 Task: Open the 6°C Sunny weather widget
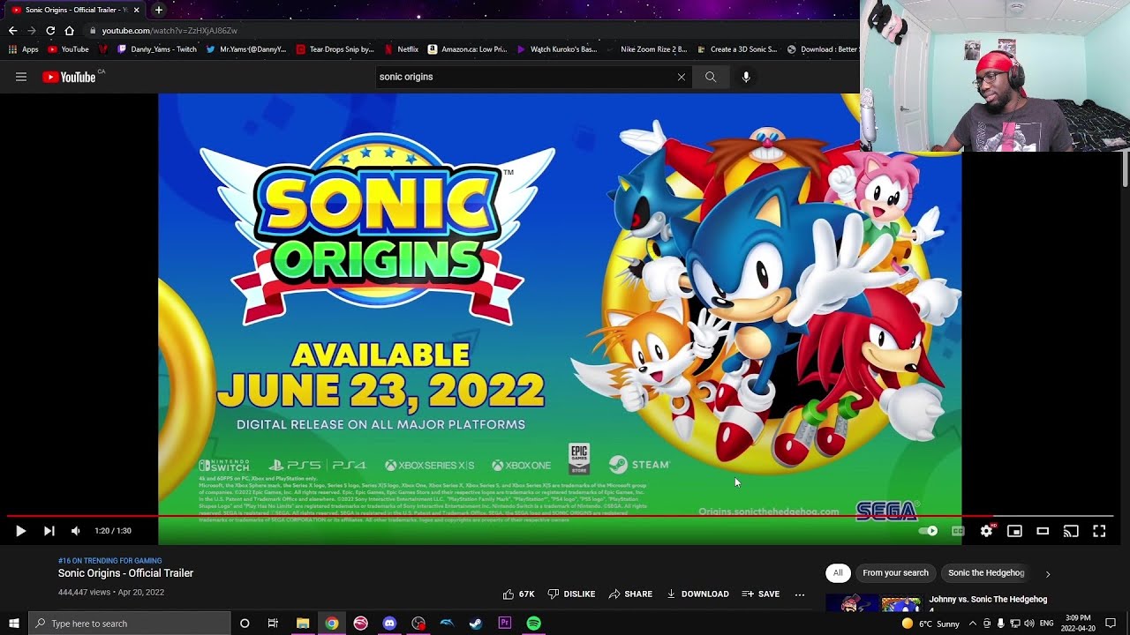pos(930,624)
